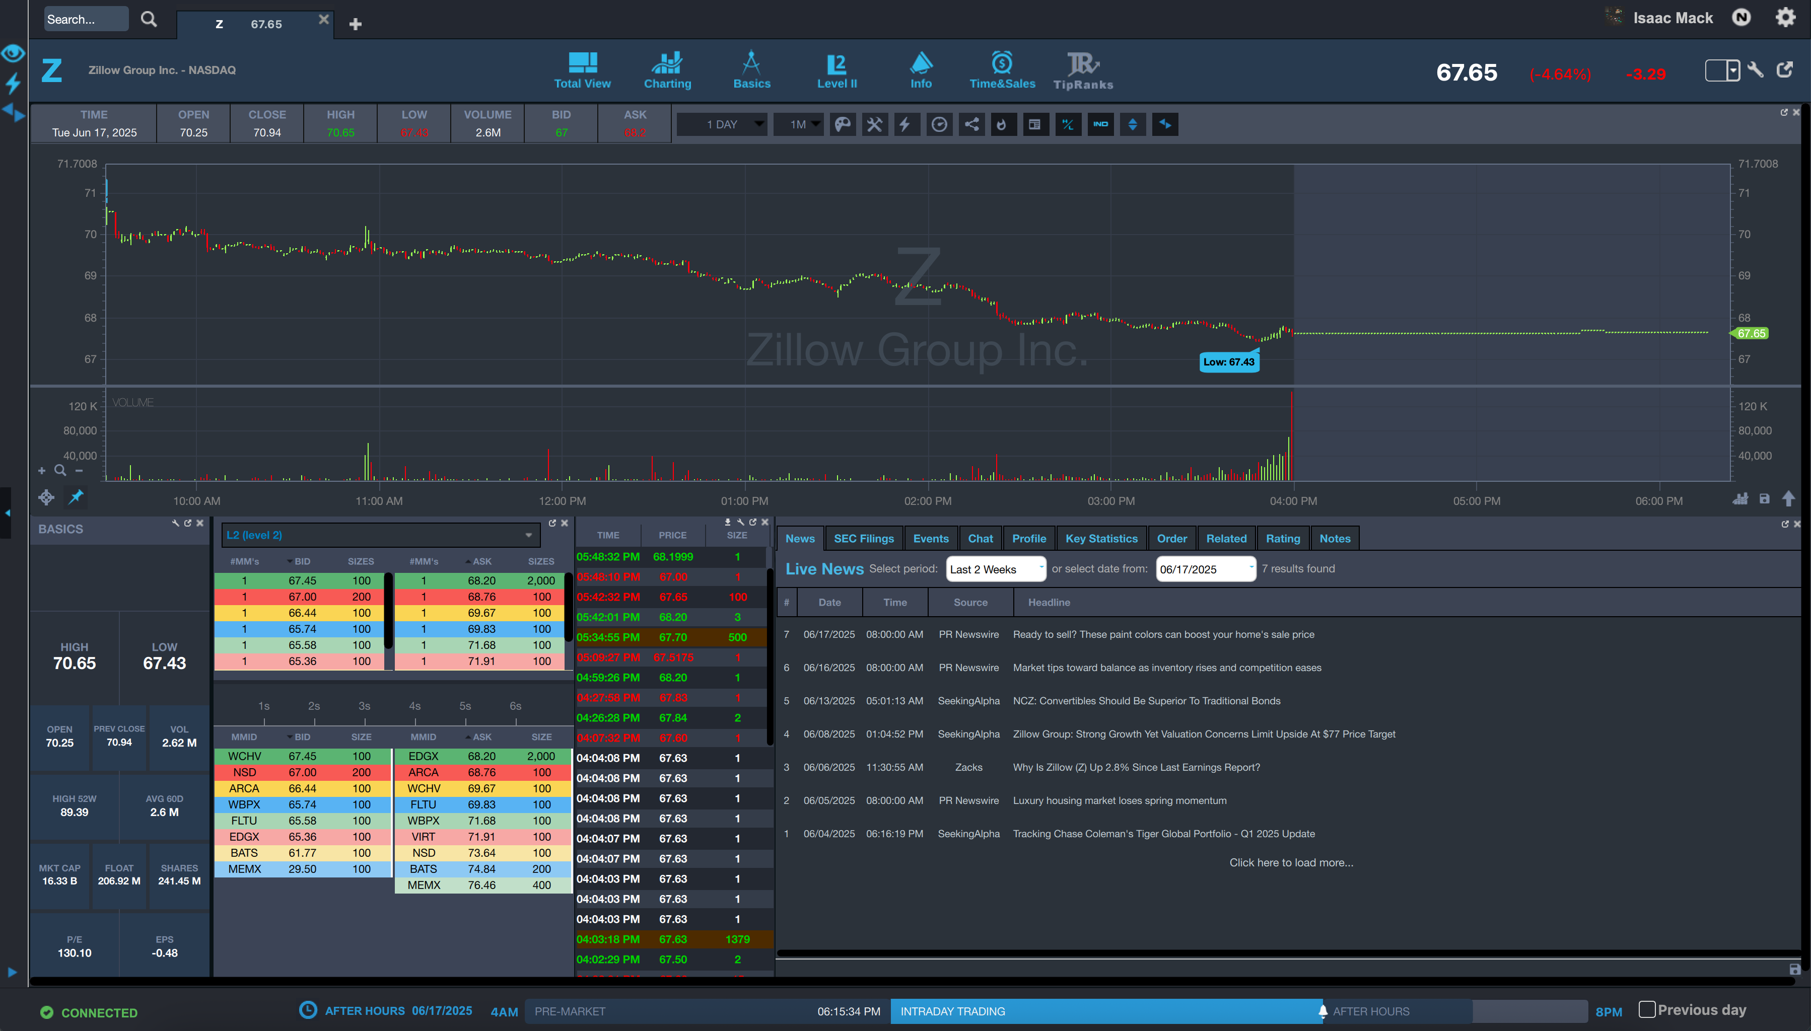Click the intraday trading timeline bar
1811x1031 pixels.
(x=1105, y=1011)
